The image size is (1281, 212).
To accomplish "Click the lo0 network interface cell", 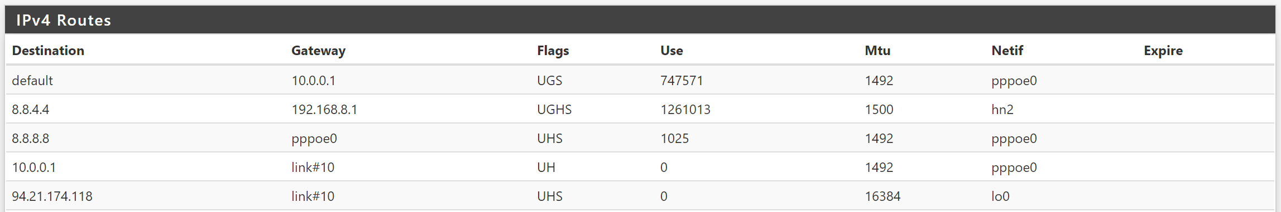I will pos(1000,196).
